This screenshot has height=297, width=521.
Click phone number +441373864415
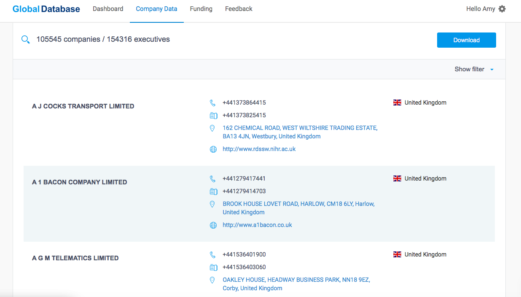[x=244, y=103]
